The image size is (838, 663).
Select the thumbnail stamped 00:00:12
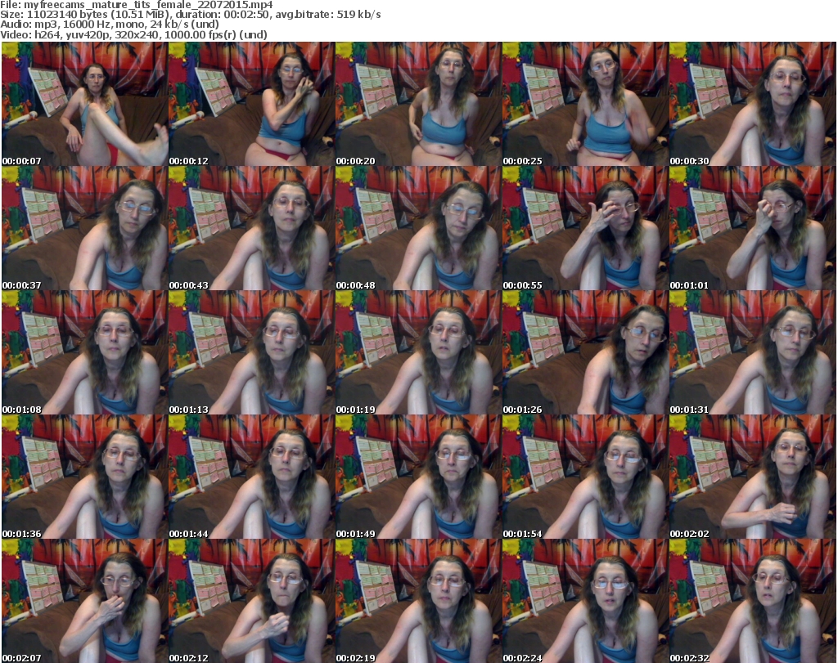[x=251, y=104]
